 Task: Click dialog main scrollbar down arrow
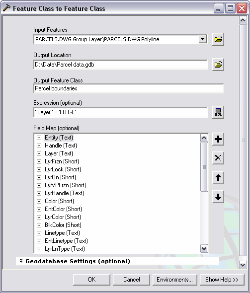[243, 265]
